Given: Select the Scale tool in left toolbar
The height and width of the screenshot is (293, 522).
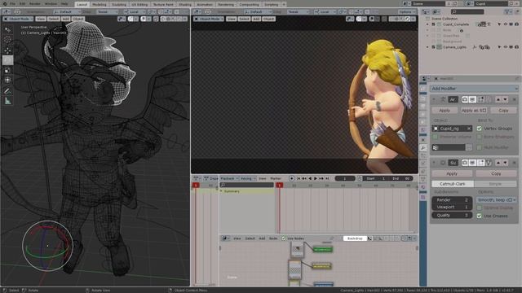Looking at the screenshot, I should (x=7, y=70).
